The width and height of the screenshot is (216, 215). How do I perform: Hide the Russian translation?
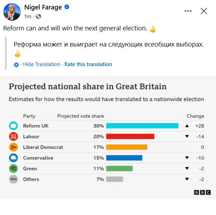point(42,64)
